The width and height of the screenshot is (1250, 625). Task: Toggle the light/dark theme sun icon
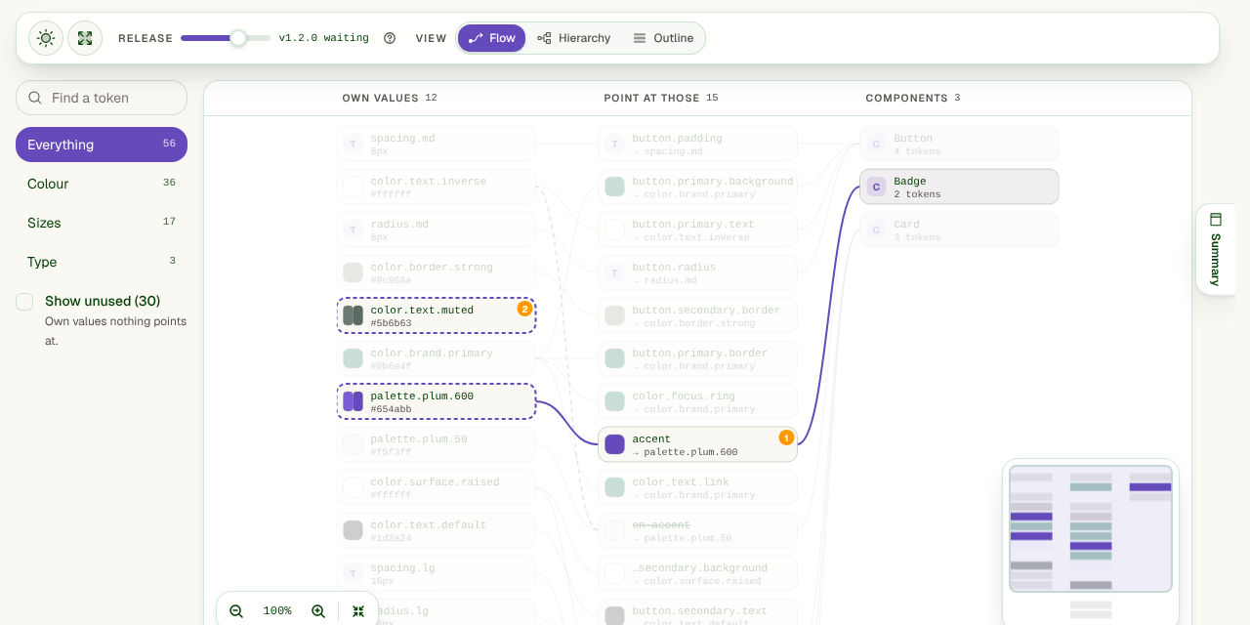coord(46,38)
